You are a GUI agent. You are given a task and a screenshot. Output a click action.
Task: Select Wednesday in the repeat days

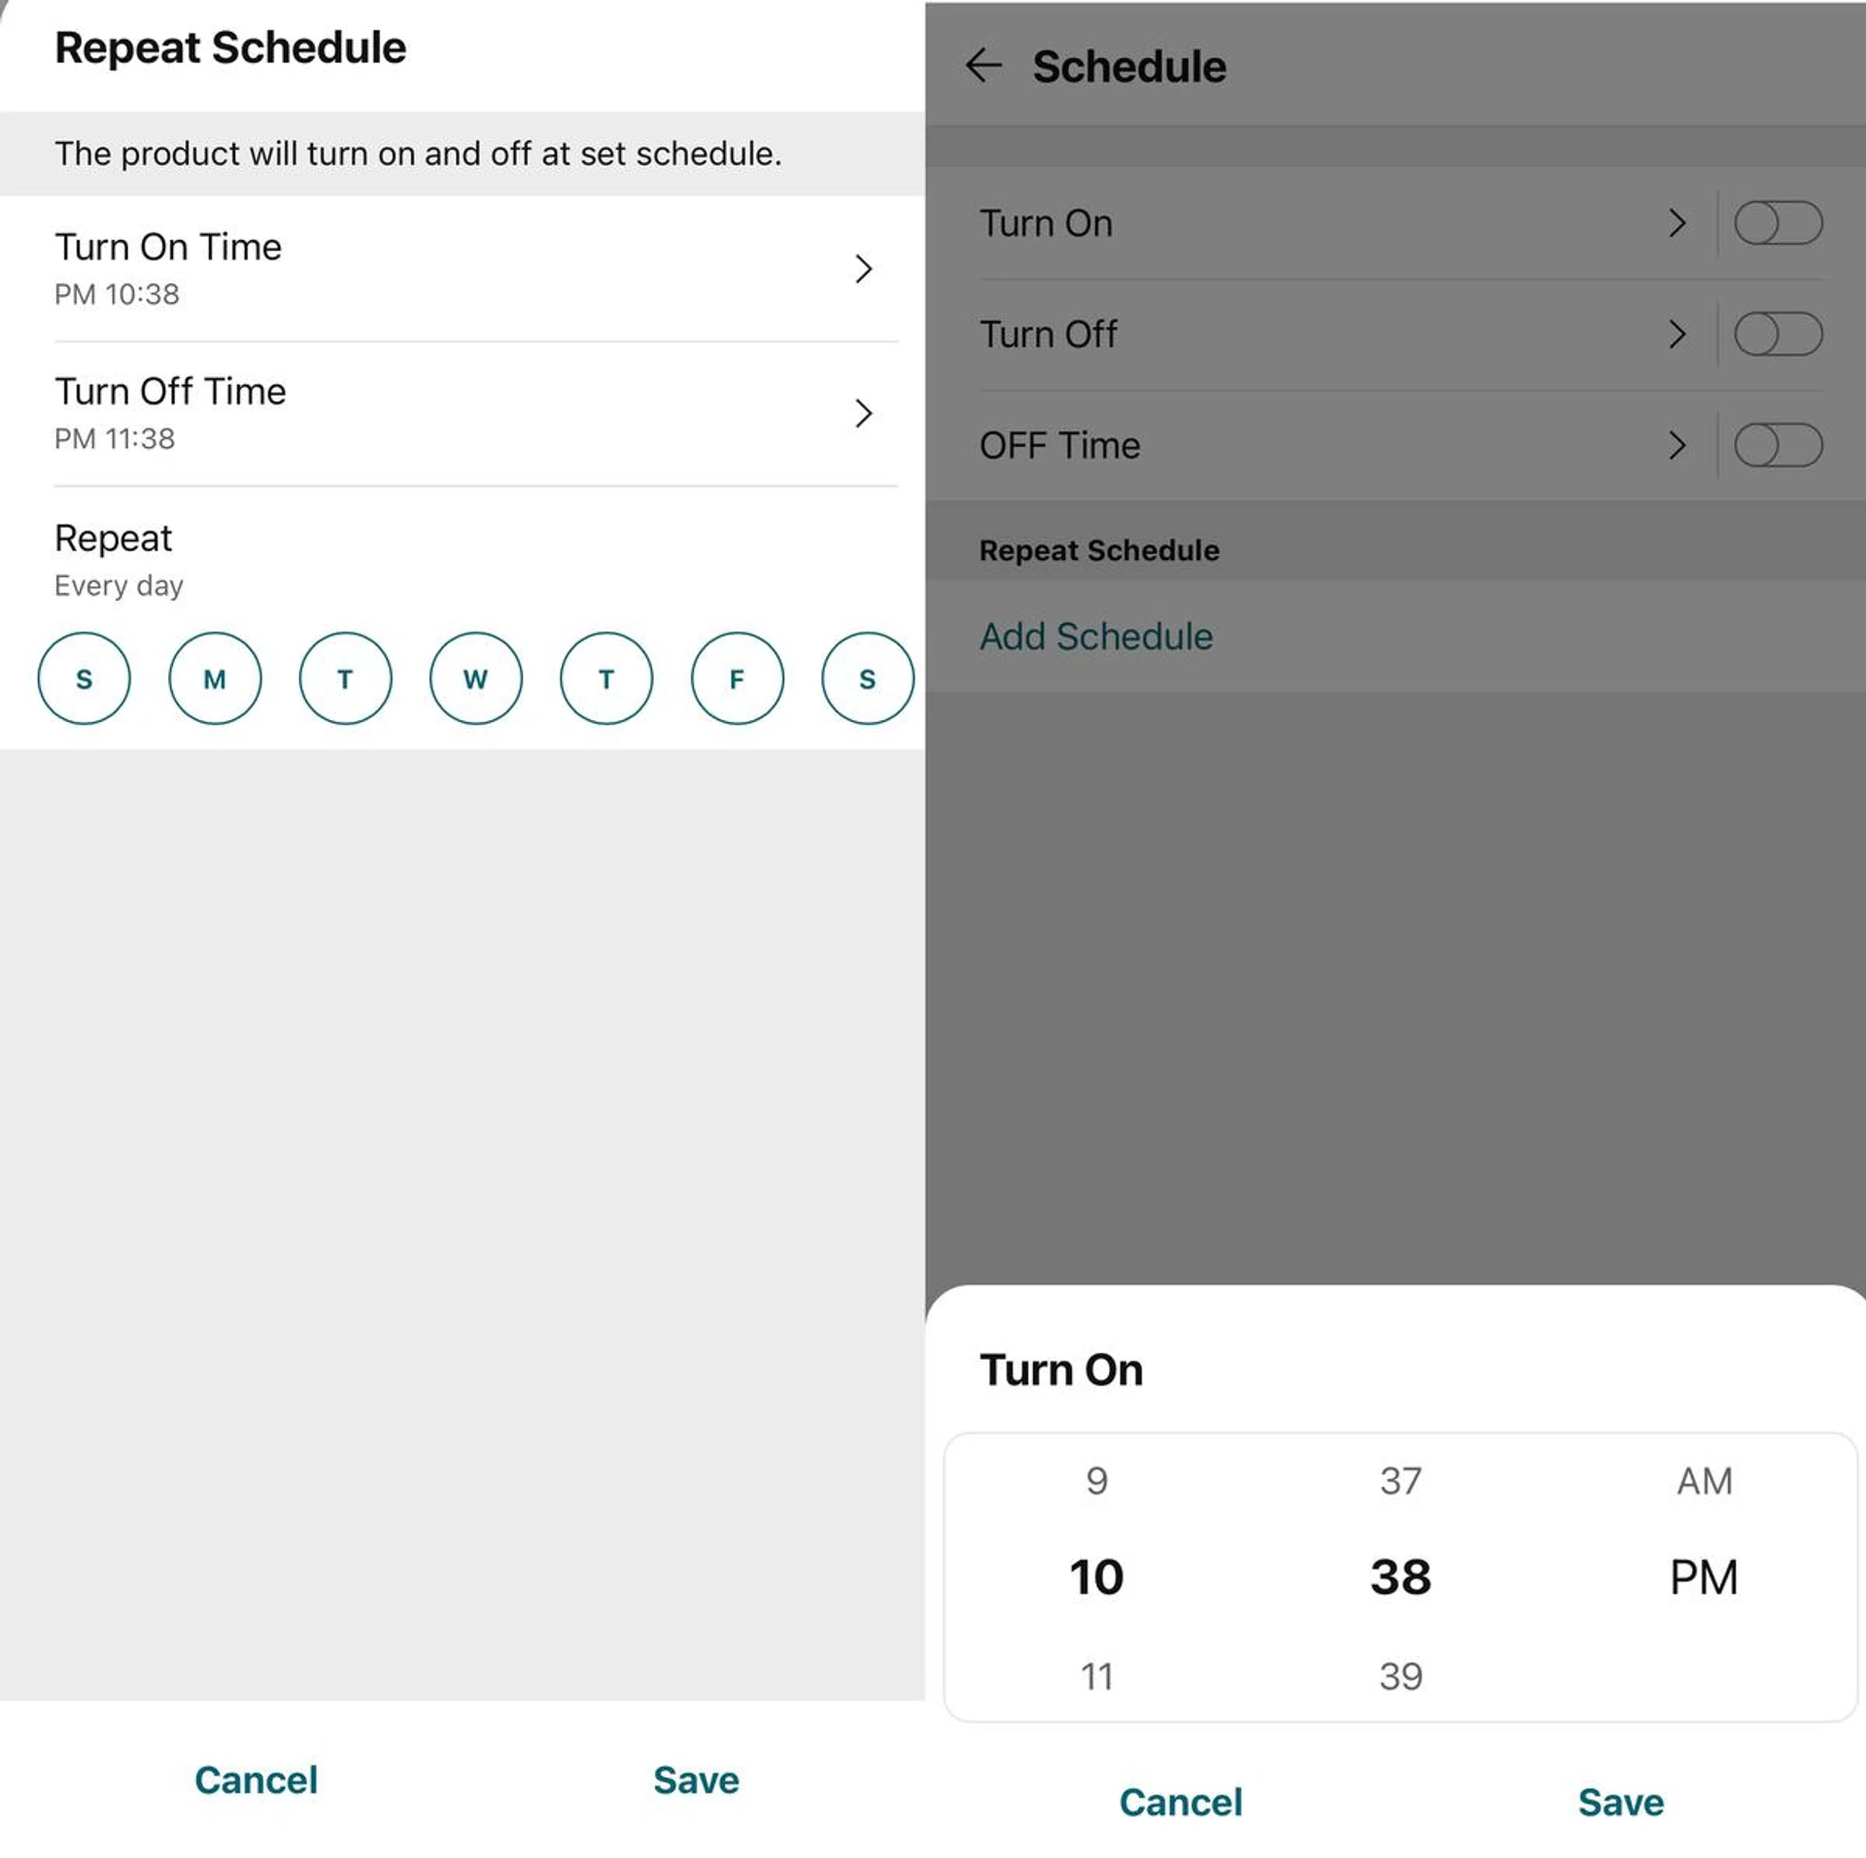coord(475,678)
